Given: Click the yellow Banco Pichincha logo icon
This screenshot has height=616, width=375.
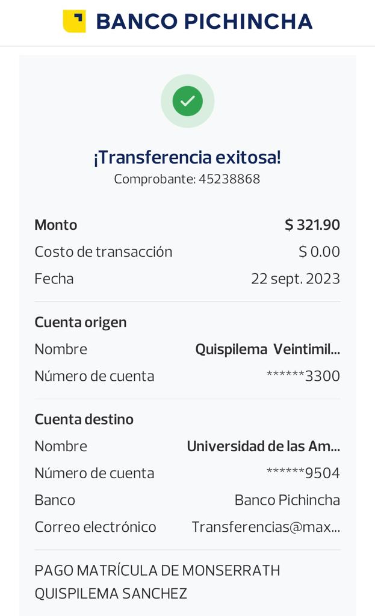Looking at the screenshot, I should click(x=74, y=21).
